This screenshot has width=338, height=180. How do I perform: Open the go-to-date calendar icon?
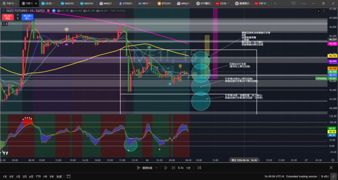coord(69,176)
